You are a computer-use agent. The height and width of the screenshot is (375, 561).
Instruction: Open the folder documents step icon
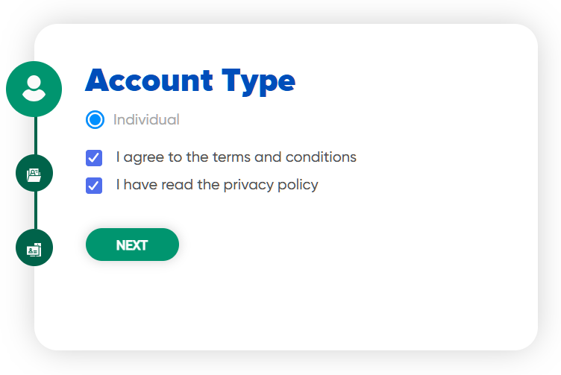(x=34, y=174)
